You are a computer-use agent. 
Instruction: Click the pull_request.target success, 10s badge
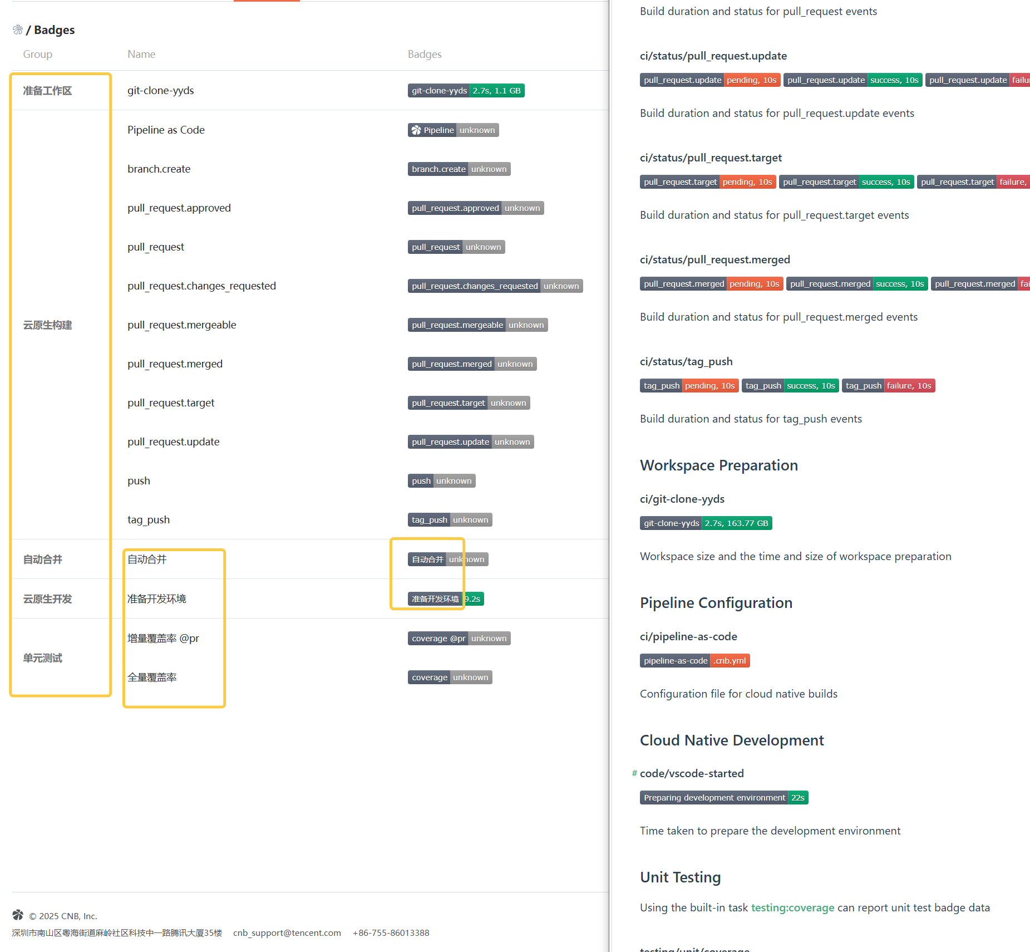pyautogui.click(x=846, y=182)
